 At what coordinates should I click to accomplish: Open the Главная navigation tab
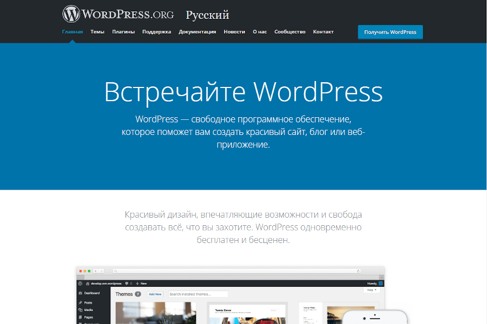(x=73, y=32)
